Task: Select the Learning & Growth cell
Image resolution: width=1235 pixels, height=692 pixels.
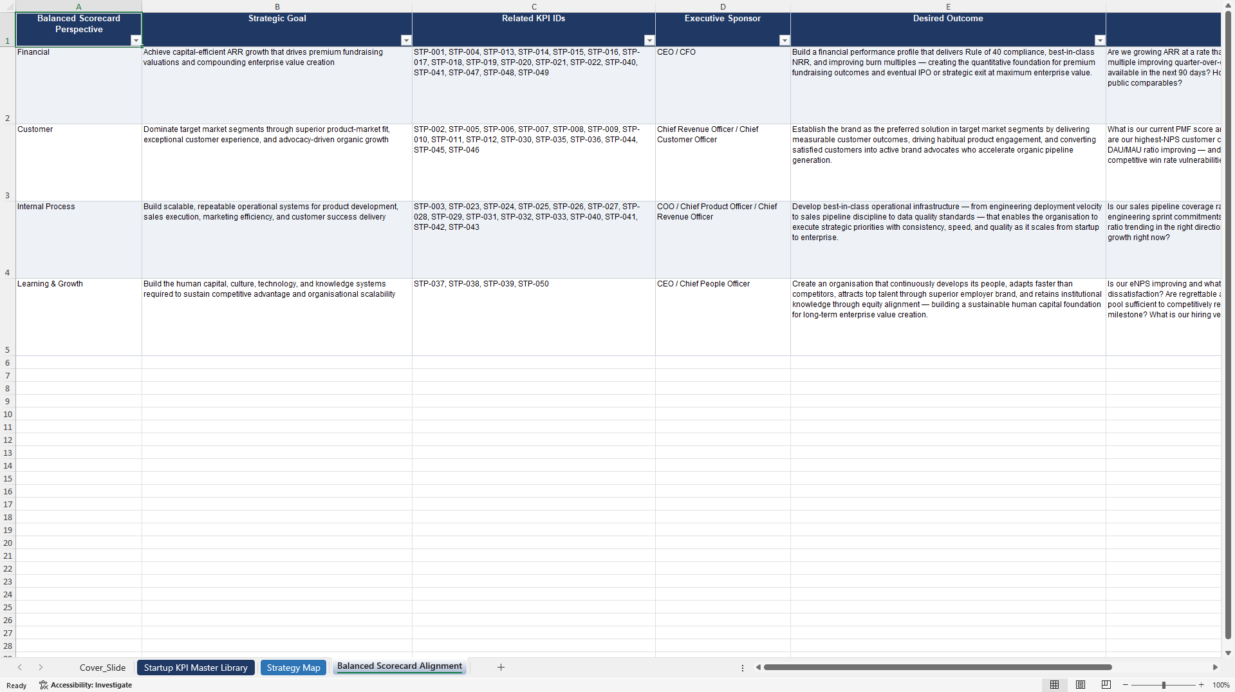Action: 79,317
